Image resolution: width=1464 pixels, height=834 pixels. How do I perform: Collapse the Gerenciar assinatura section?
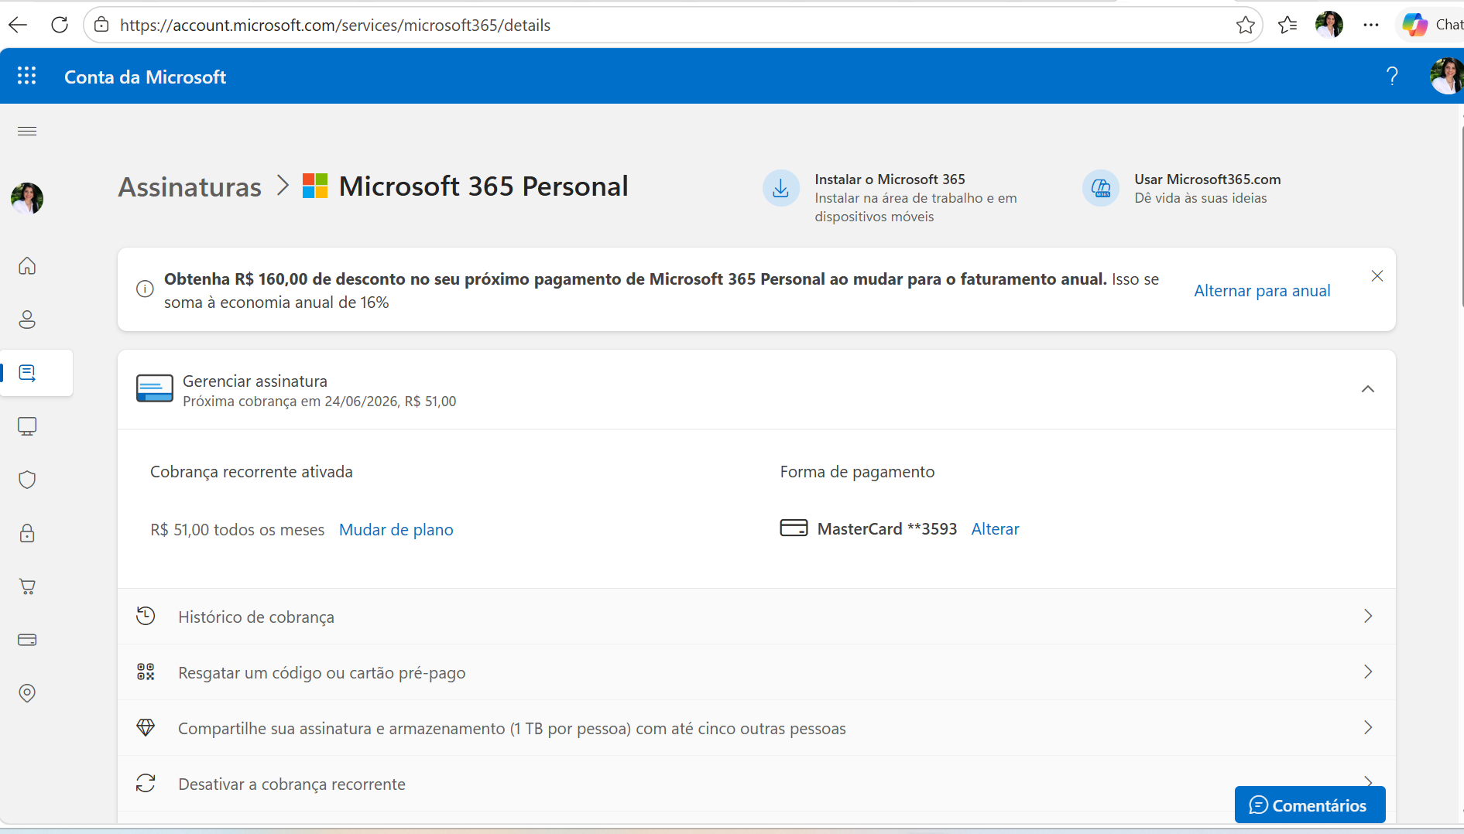click(1368, 389)
